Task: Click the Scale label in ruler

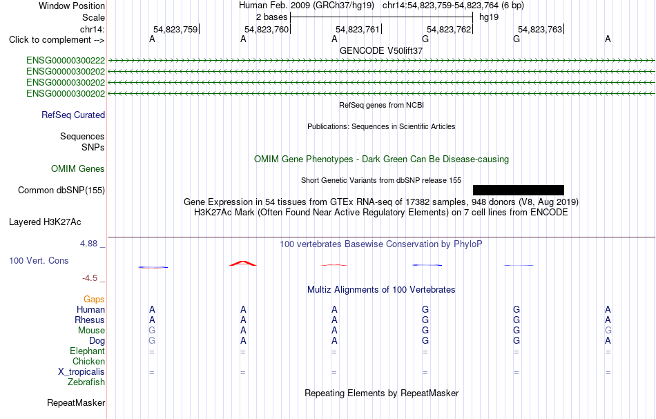Action: (94, 18)
